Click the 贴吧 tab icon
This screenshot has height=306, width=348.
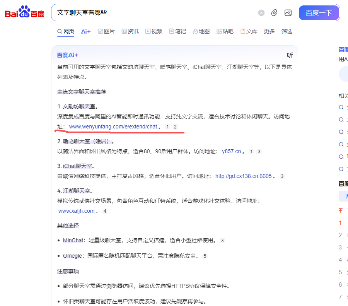coord(219,31)
